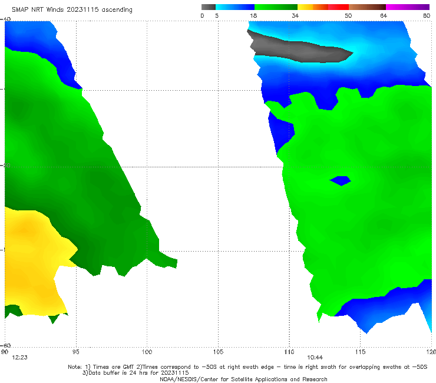This screenshot has width=436, height=383.
Task: Click the gray low-wind patch on the map
Action: (300, 49)
